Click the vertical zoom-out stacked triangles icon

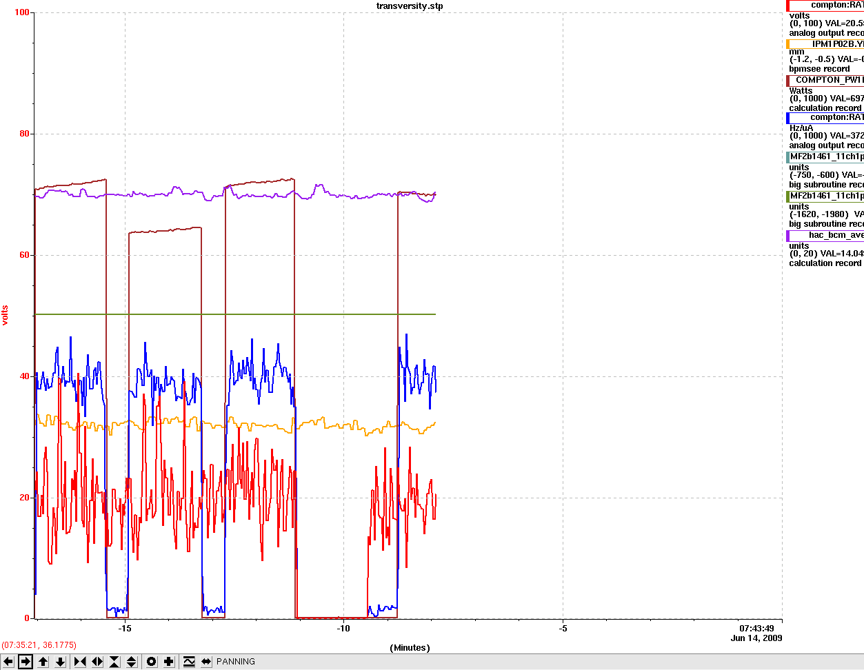point(132,662)
